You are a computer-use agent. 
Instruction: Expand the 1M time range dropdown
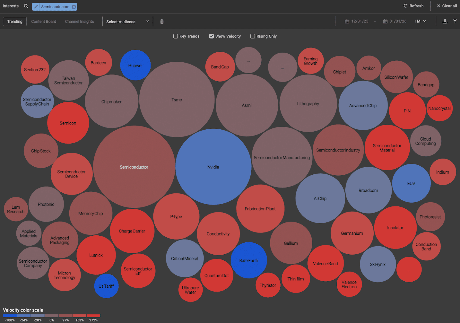click(420, 21)
